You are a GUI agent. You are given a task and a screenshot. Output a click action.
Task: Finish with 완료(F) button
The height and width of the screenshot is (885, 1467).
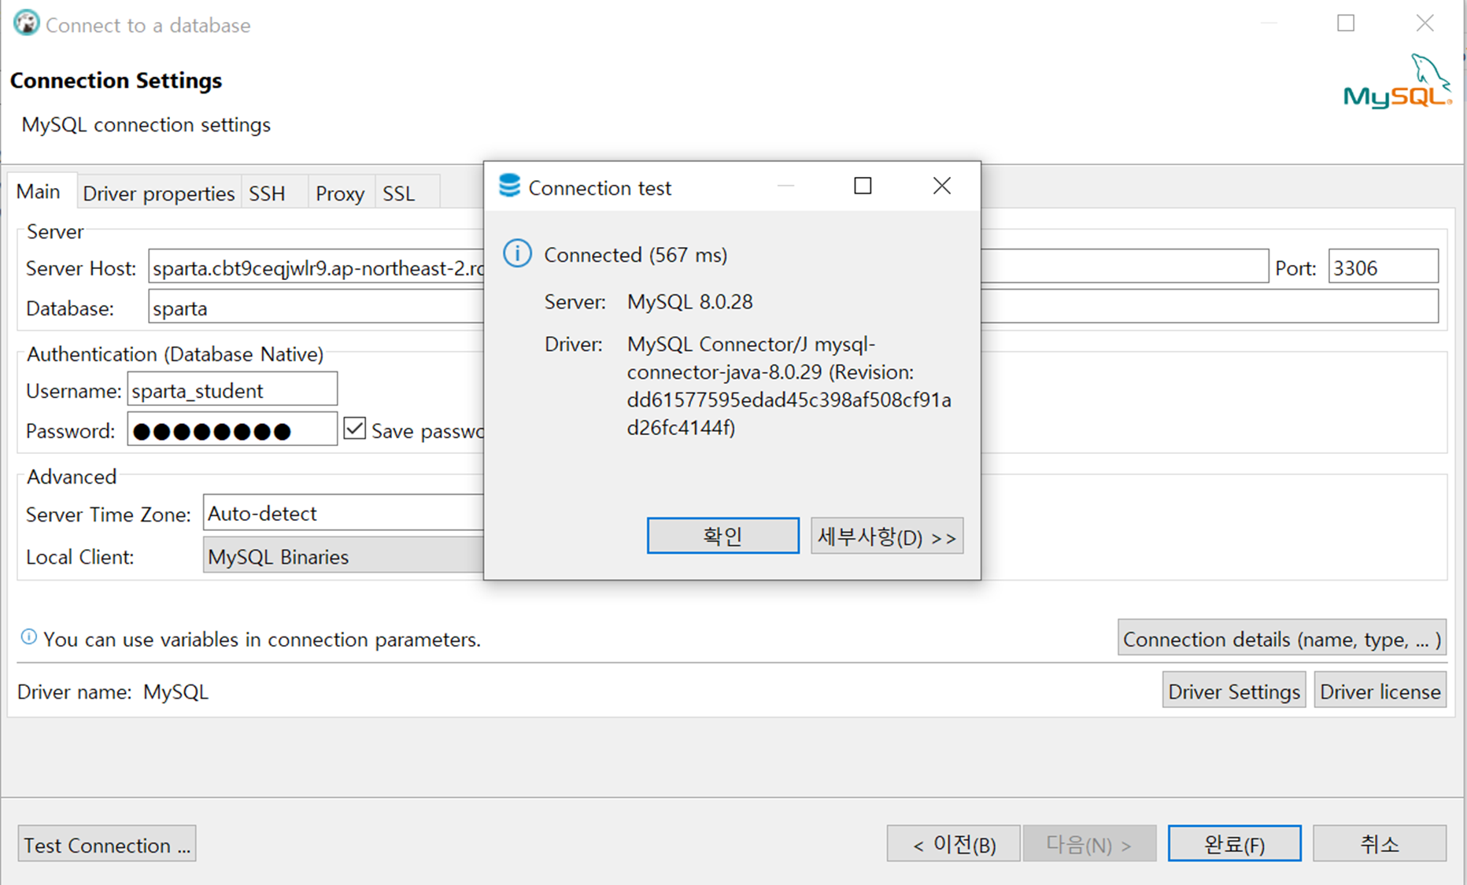[x=1234, y=844]
